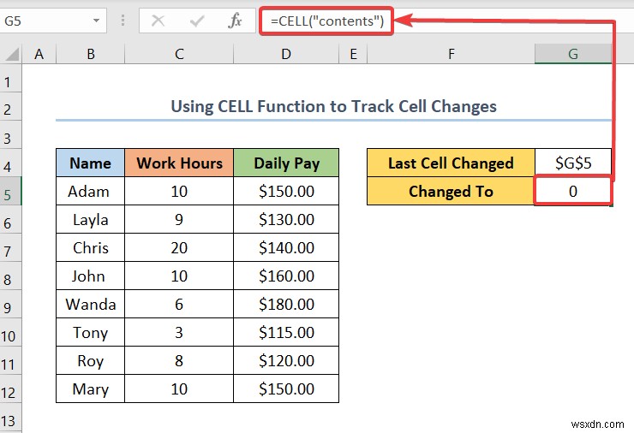Open the Name Box dropdown arrow
Screen dimensions: 634x433
96,21
